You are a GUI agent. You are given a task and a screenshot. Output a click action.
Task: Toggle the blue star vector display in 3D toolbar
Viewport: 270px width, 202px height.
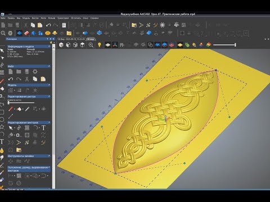157,45
